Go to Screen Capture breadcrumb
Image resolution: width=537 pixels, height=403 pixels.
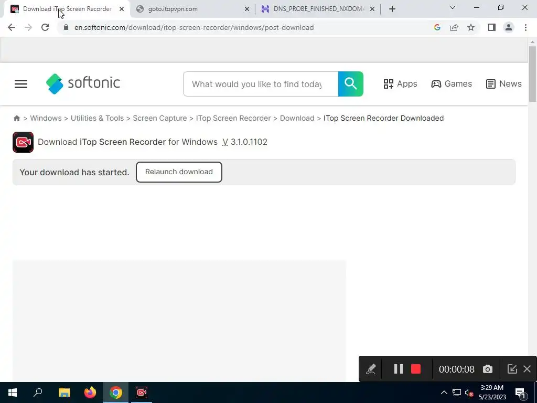[160, 118]
